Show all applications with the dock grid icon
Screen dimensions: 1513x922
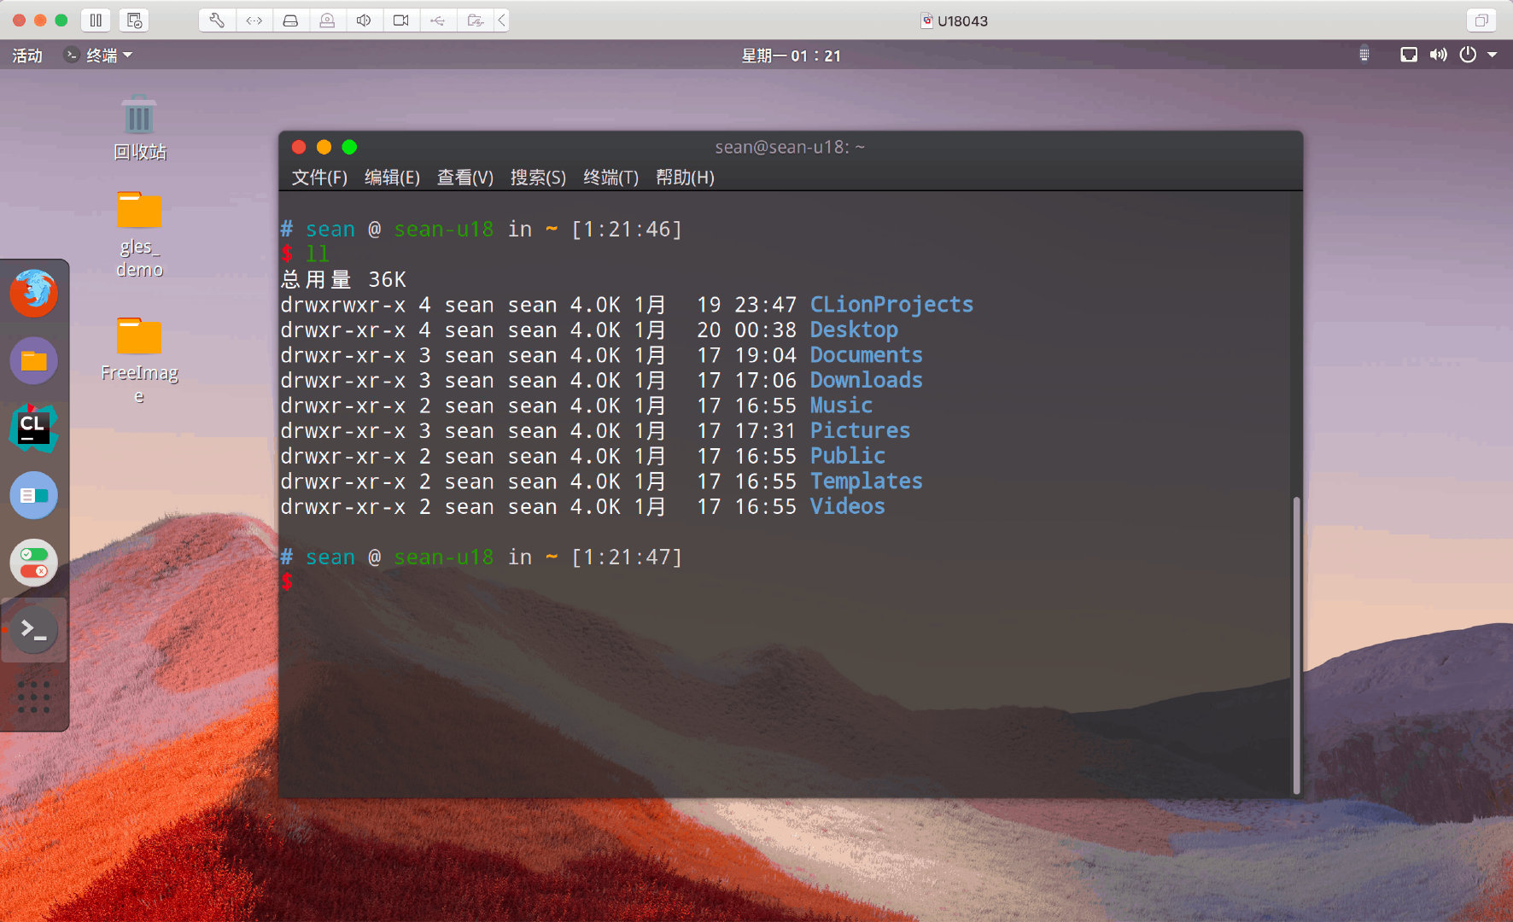pyautogui.click(x=34, y=697)
